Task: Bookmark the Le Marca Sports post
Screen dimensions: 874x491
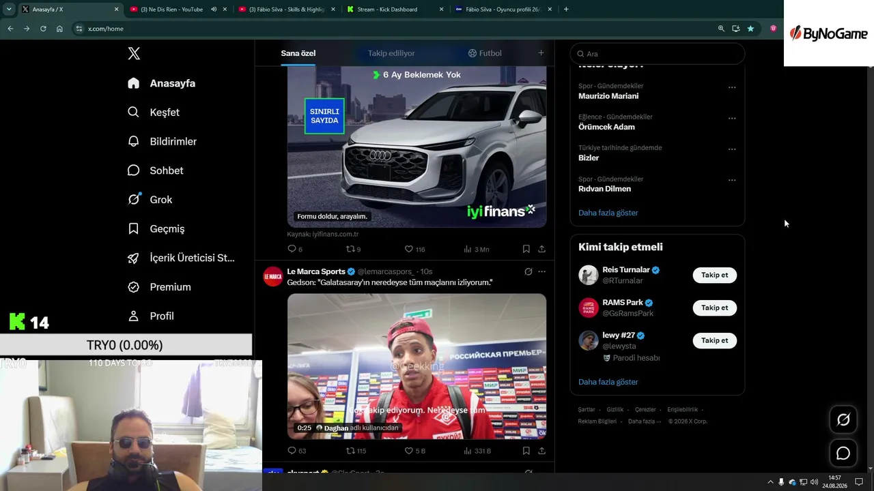Action: 526,451
